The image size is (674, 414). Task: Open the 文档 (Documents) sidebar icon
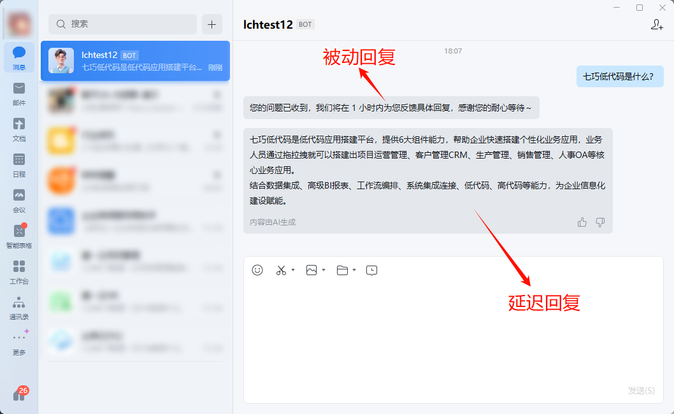19,128
